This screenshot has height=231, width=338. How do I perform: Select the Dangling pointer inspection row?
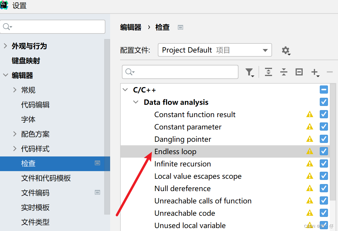pos(183,139)
